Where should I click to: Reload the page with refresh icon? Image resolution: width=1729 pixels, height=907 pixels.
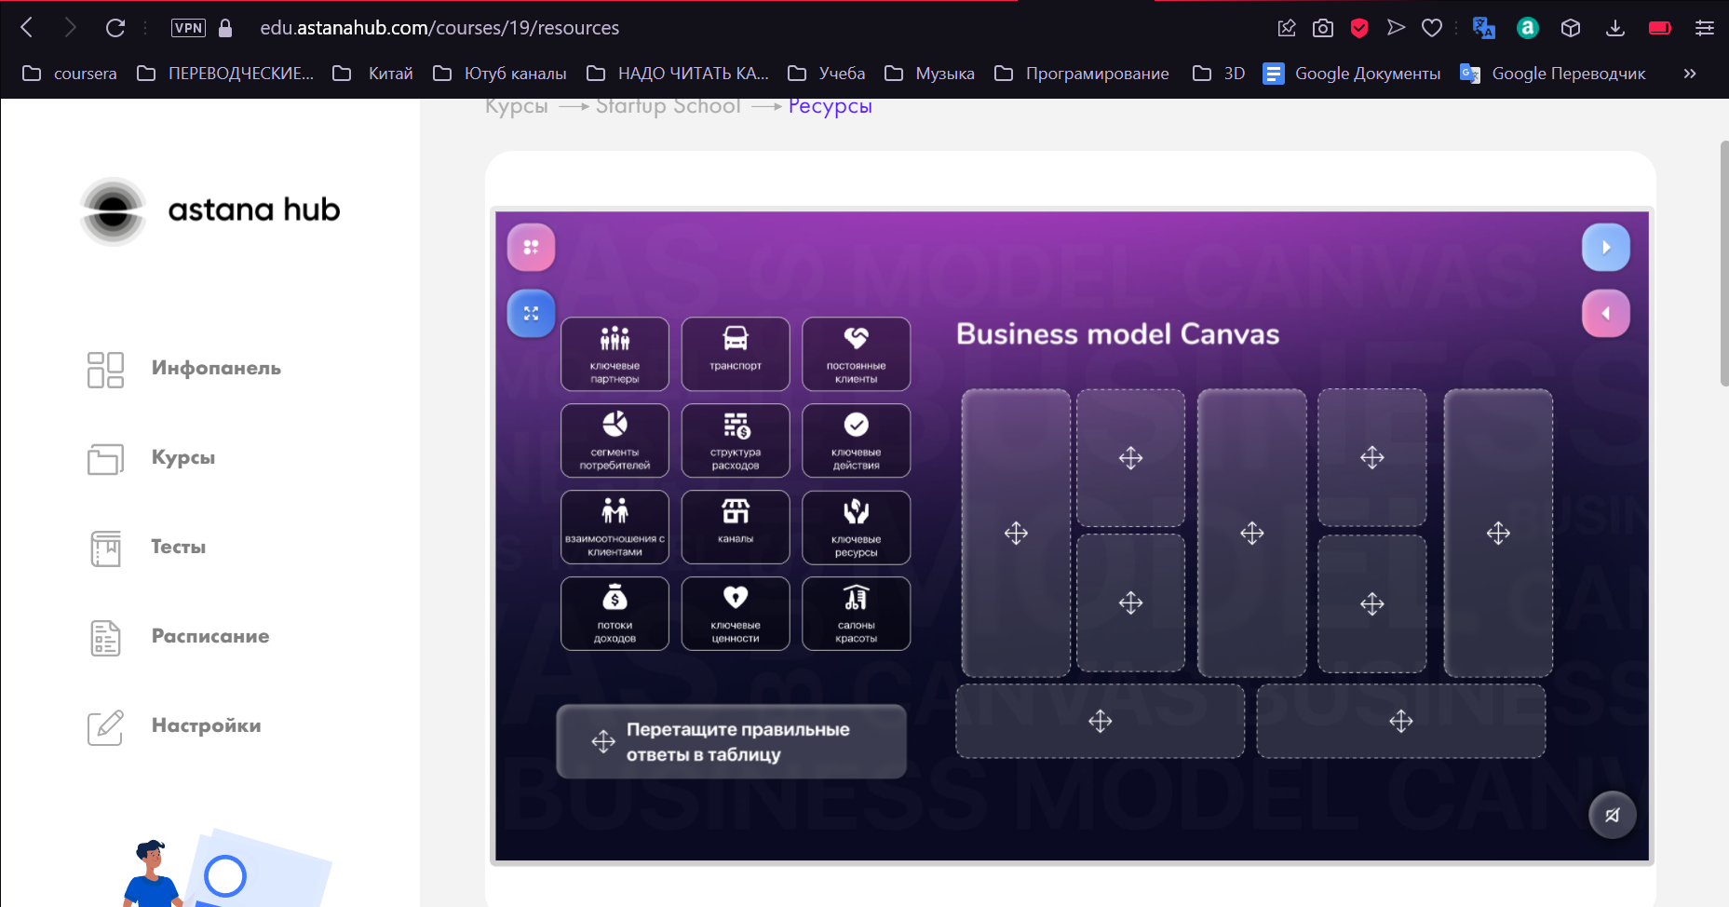click(115, 28)
